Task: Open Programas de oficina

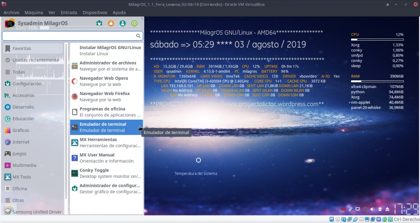Action: 106,112
